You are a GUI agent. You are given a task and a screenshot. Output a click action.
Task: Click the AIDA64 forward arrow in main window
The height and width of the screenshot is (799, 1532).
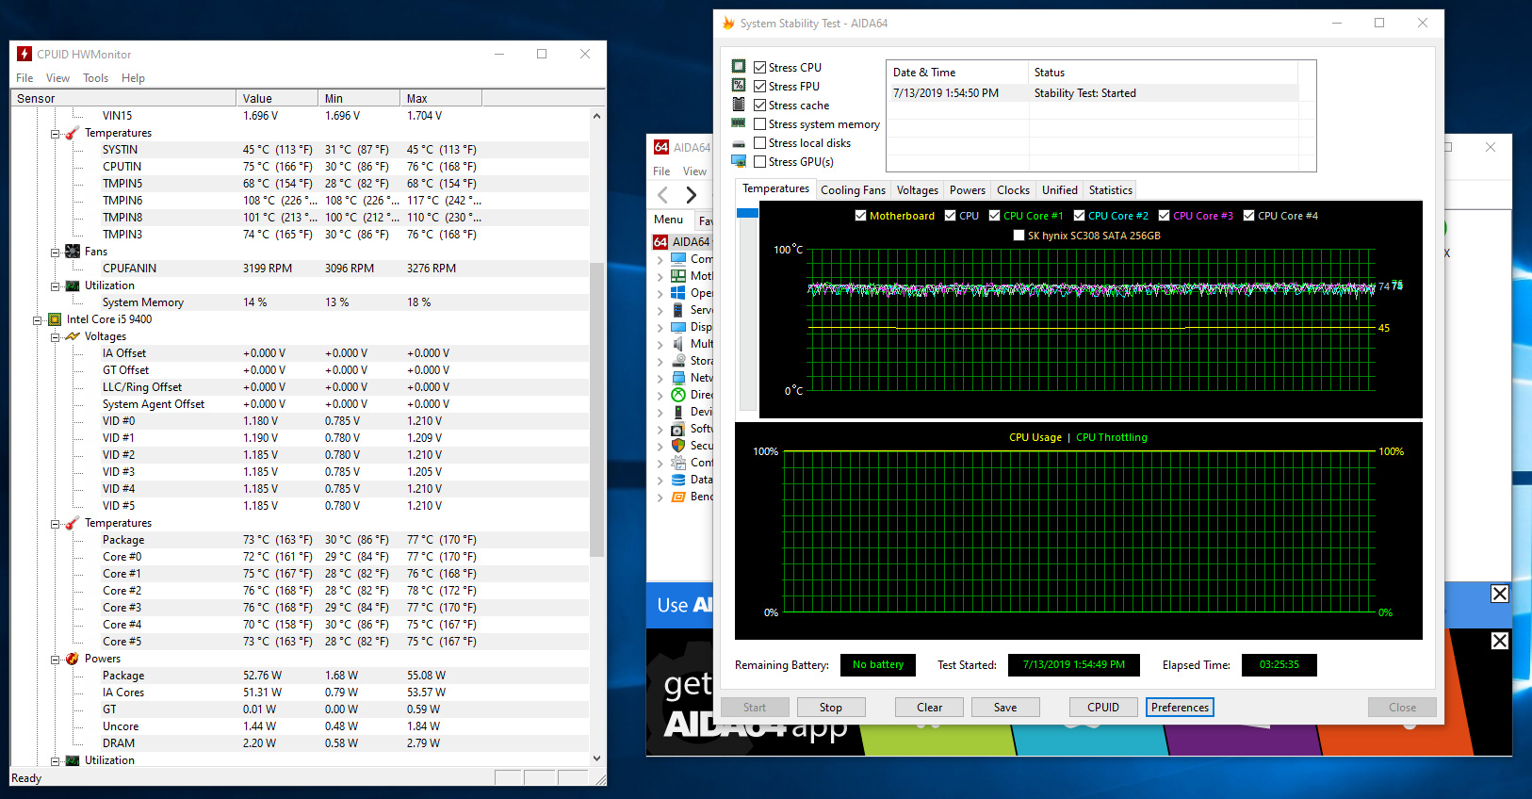(692, 194)
